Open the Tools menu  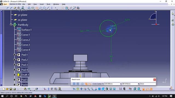(x=48, y=4)
